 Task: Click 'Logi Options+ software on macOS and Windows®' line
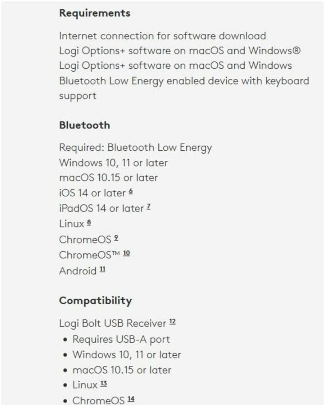[x=180, y=51]
